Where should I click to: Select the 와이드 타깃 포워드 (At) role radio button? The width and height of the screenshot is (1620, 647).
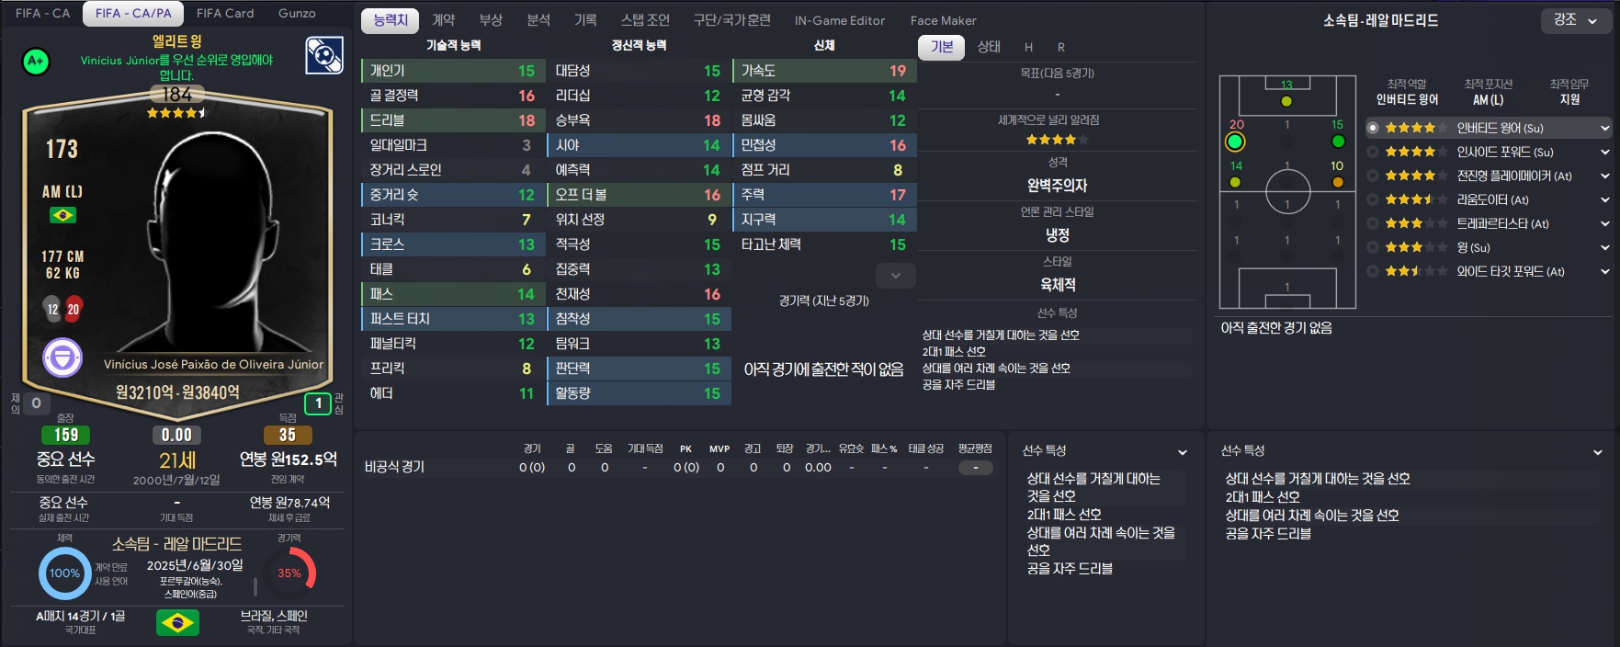(1373, 271)
